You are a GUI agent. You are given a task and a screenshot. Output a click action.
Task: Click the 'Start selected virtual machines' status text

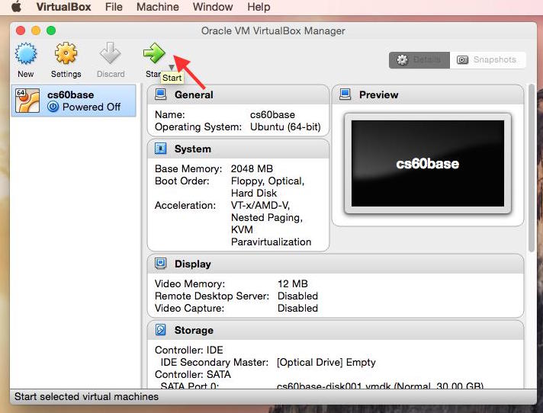pyautogui.click(x=86, y=396)
